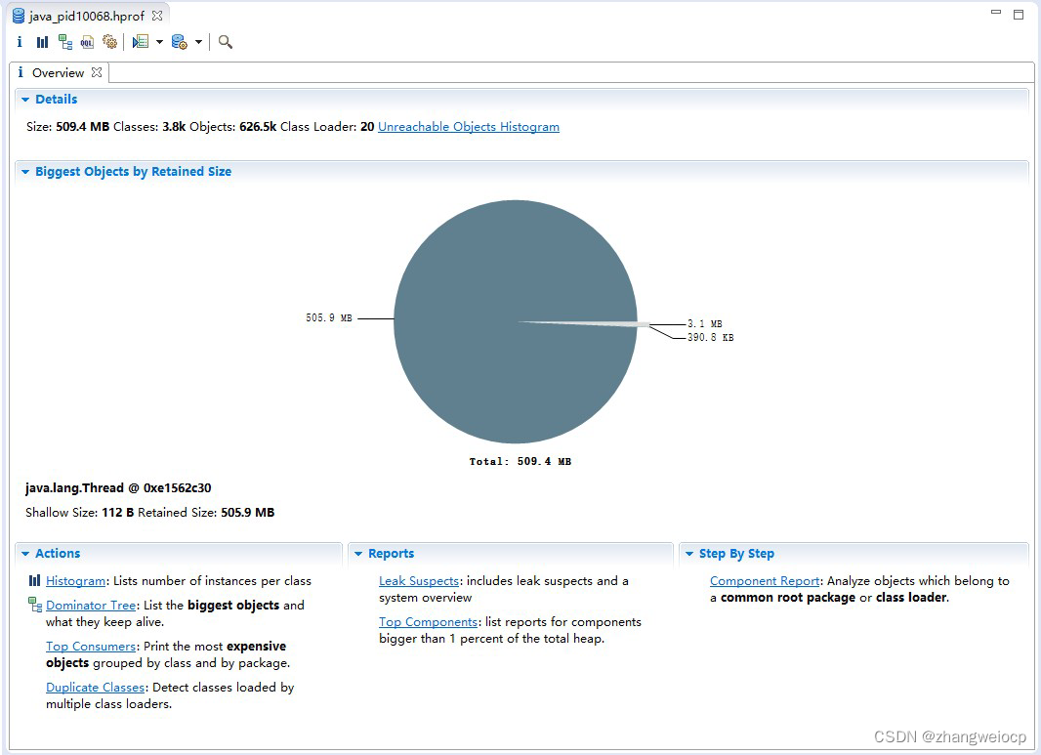Collapse the Actions section
The width and height of the screenshot is (1041, 755).
tap(25, 553)
